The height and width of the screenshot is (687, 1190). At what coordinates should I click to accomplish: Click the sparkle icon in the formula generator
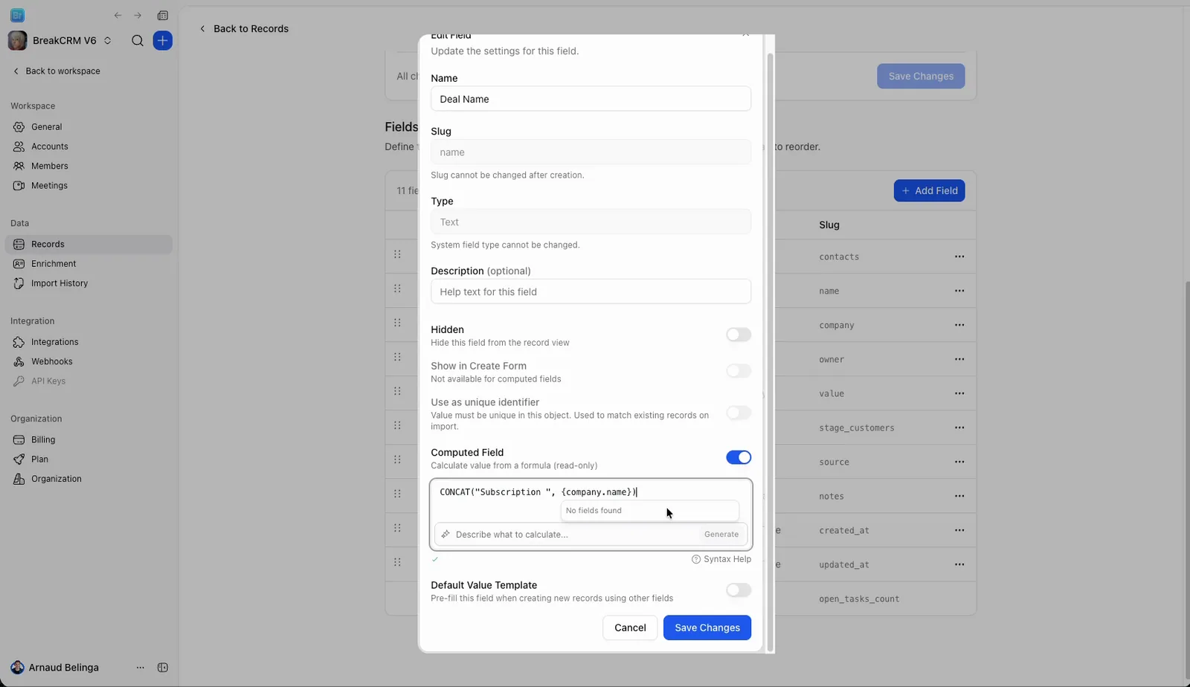click(446, 535)
